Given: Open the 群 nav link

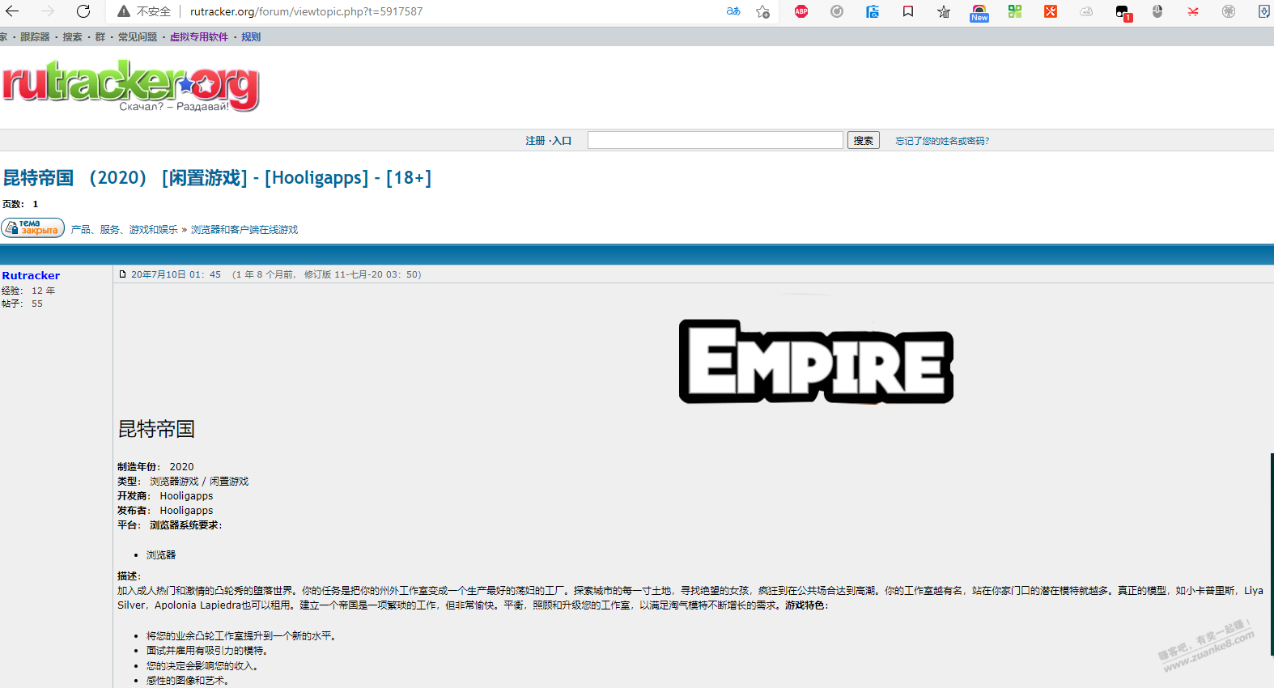Looking at the screenshot, I should click(x=100, y=37).
